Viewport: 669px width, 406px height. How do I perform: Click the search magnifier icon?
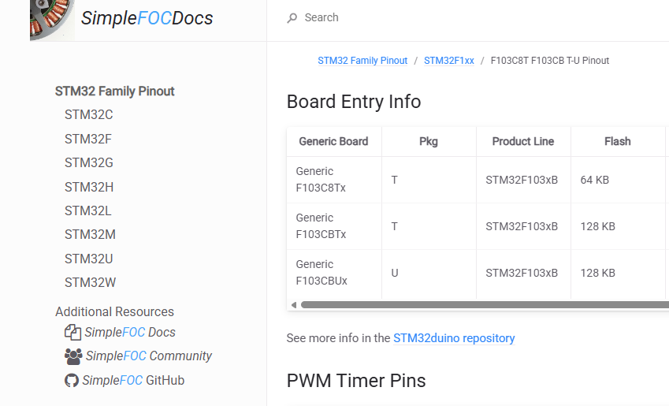[292, 18]
